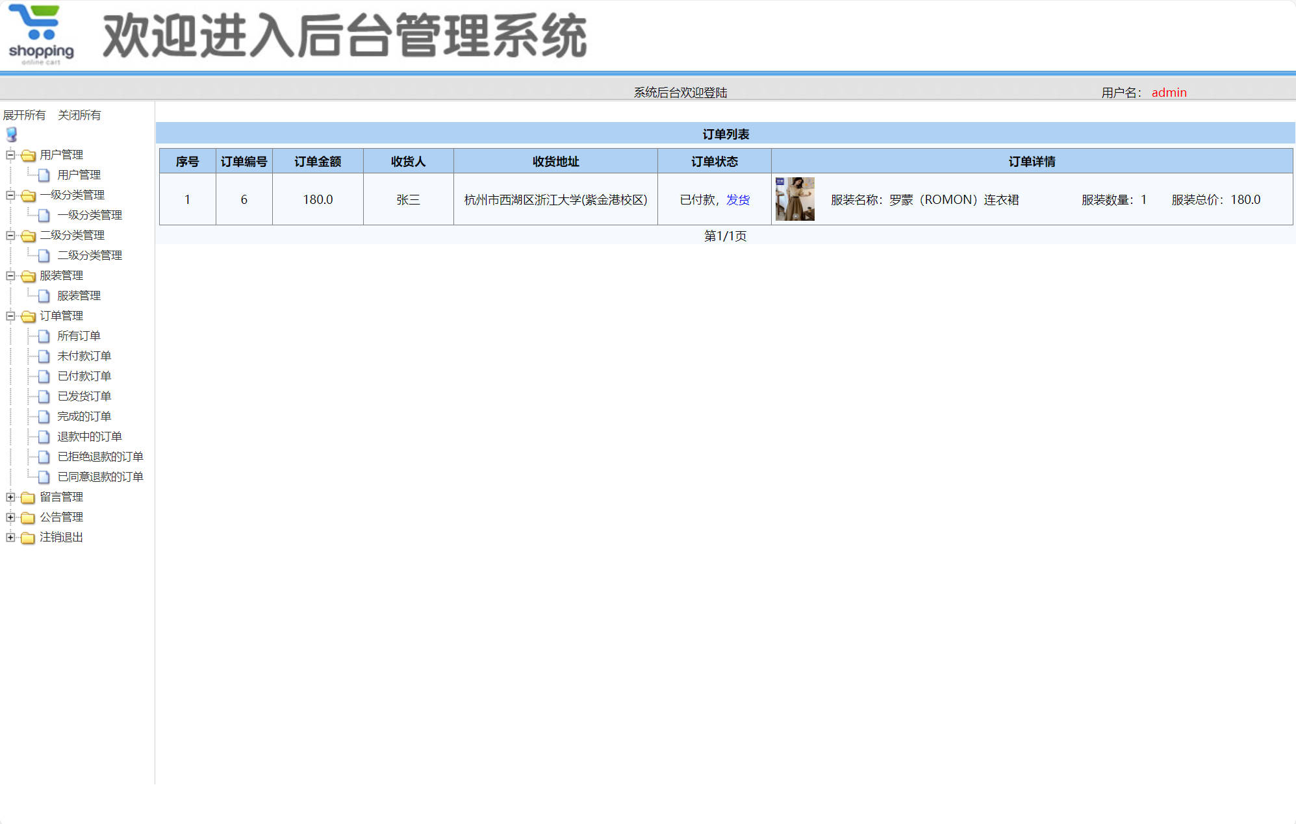
Task: Click the 留言管理 folder icon
Action: [27, 497]
